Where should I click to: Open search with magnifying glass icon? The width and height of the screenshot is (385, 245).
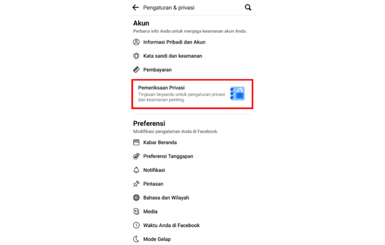(248, 7)
